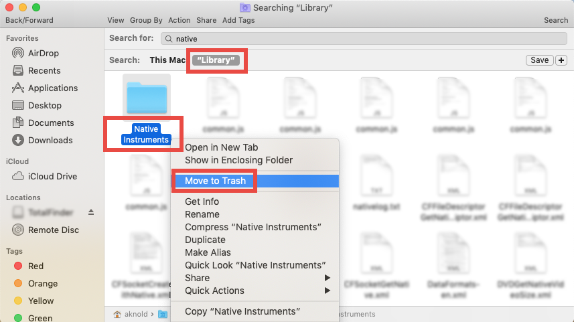Screen dimensions: 574x322
Task: Choose Show in Enclosing Folder
Action: click(238, 160)
